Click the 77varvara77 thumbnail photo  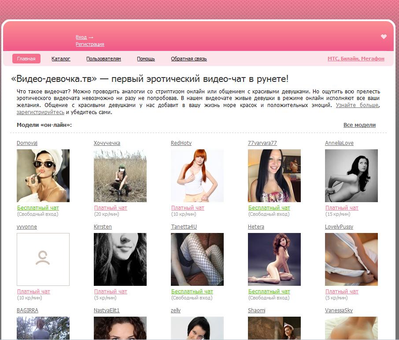274,176
